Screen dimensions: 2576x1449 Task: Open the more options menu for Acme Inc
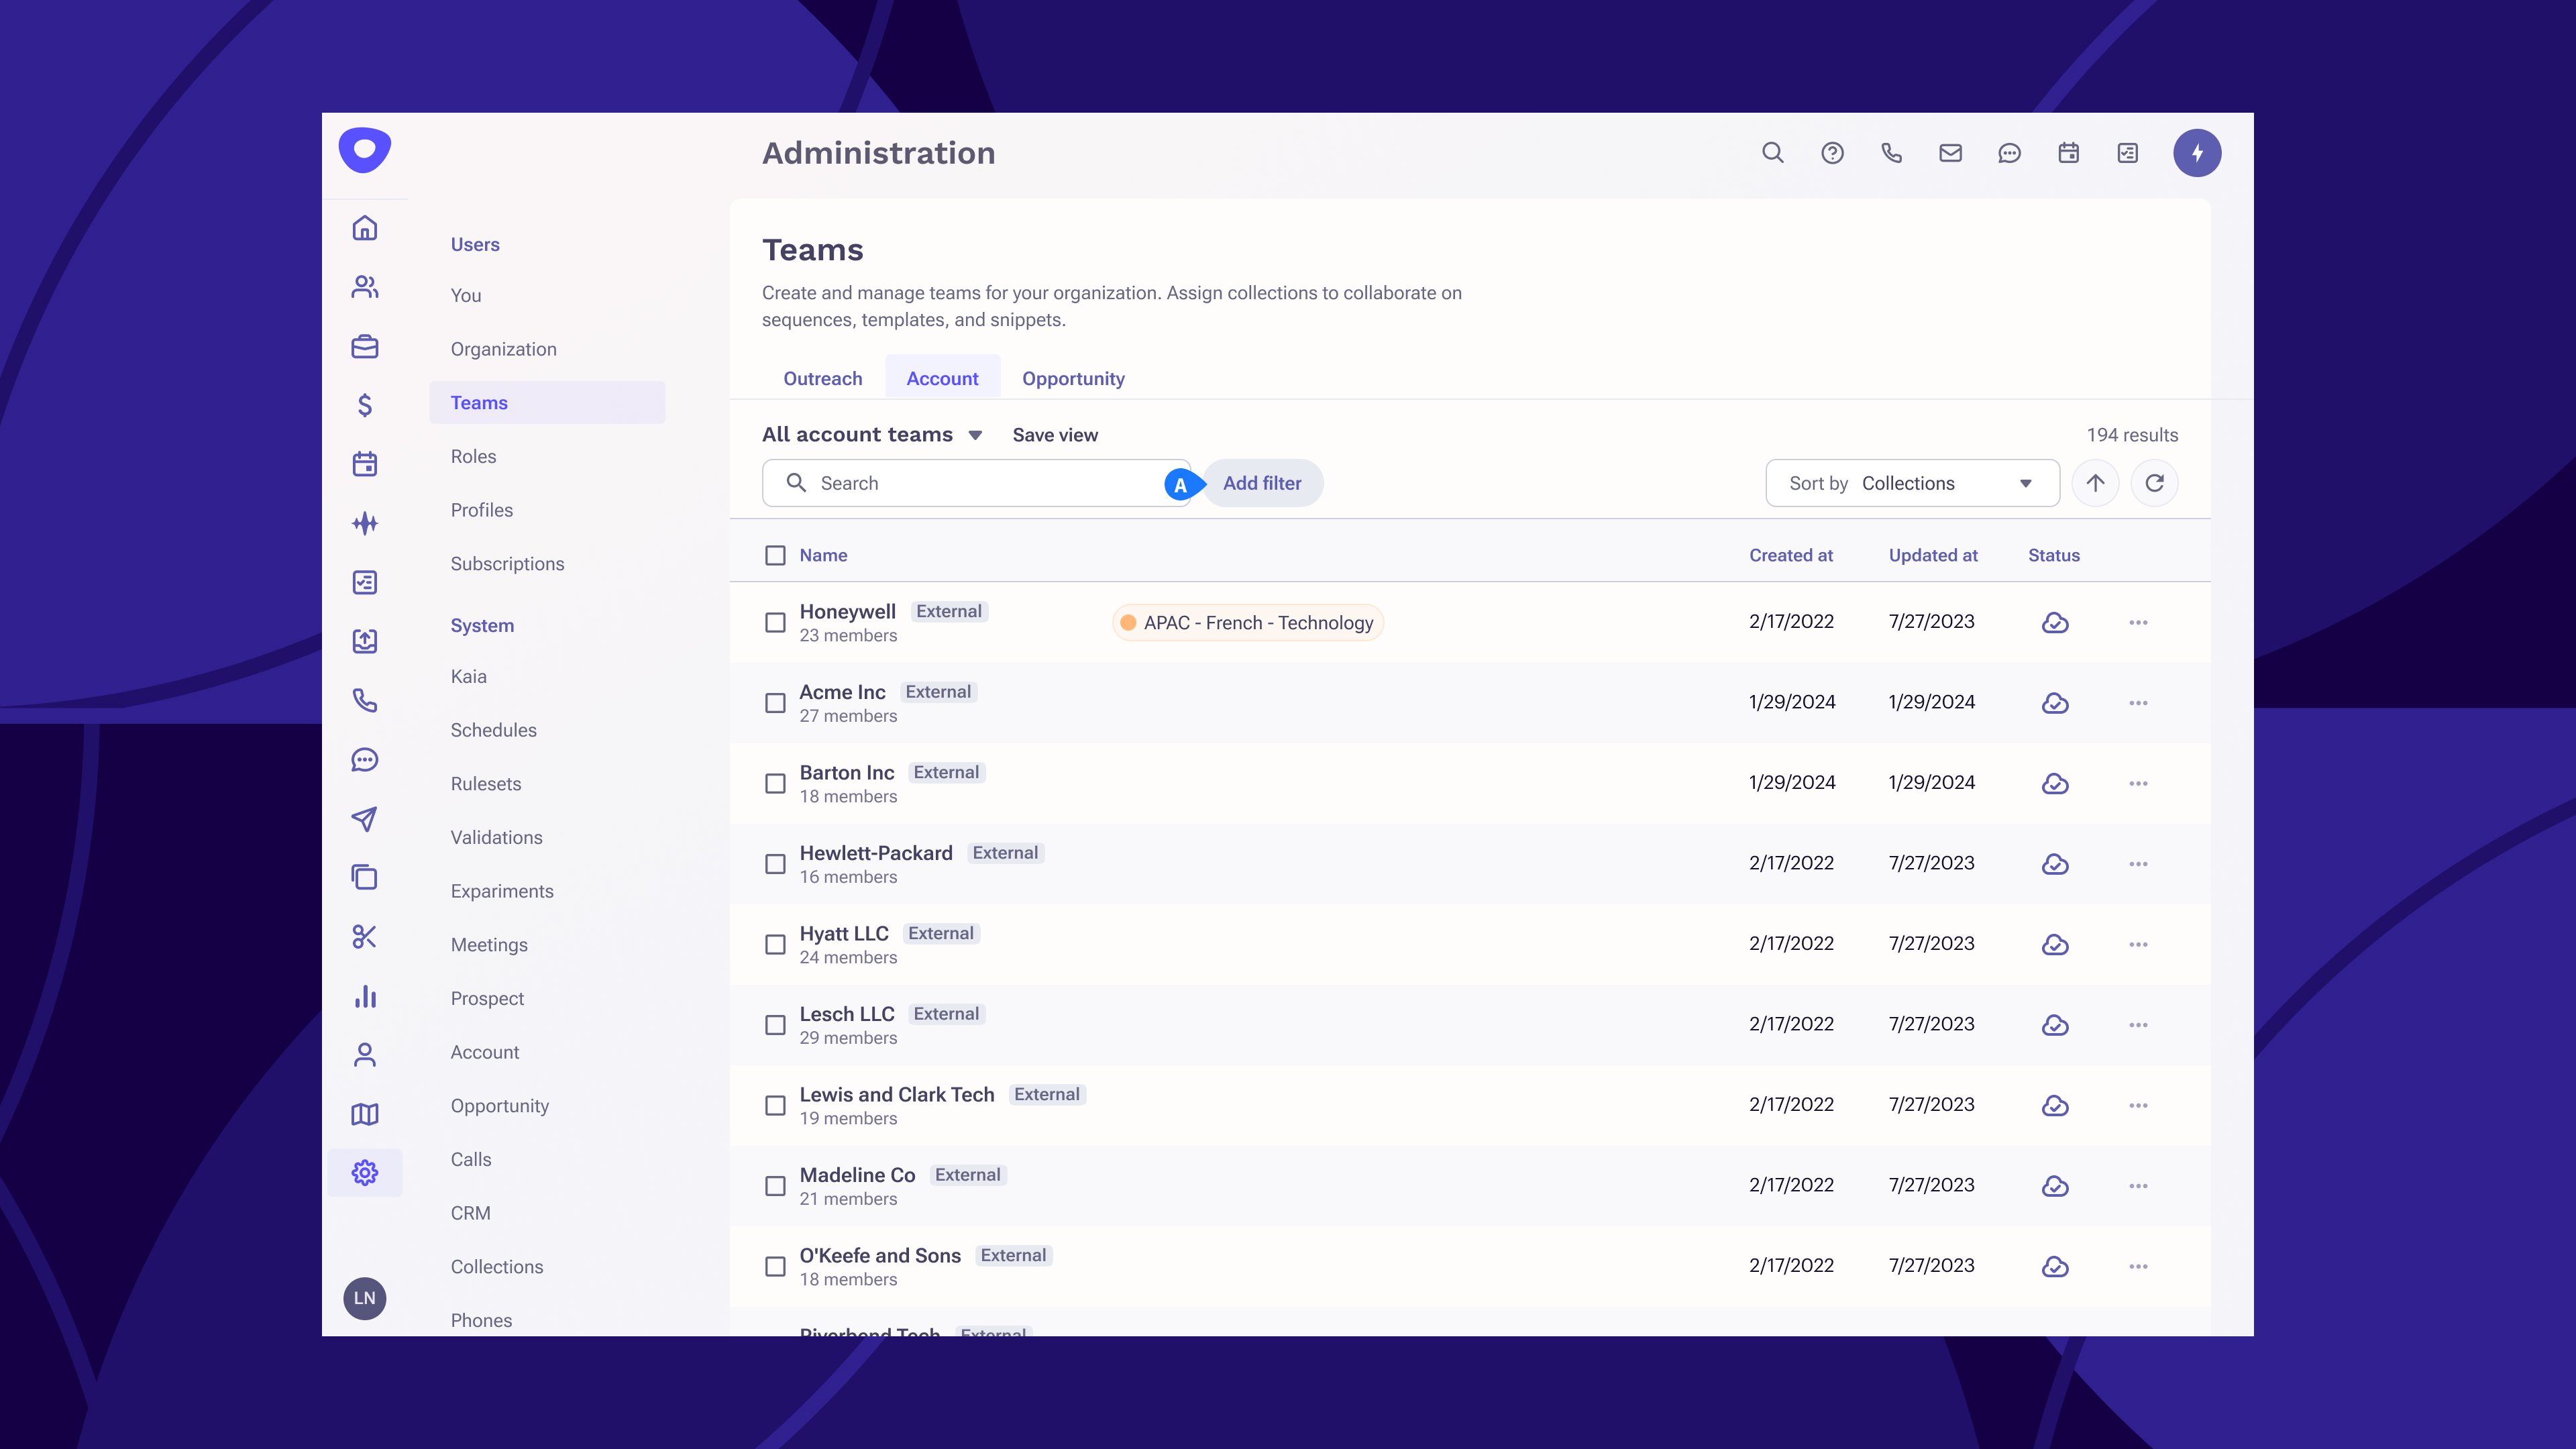[2138, 703]
